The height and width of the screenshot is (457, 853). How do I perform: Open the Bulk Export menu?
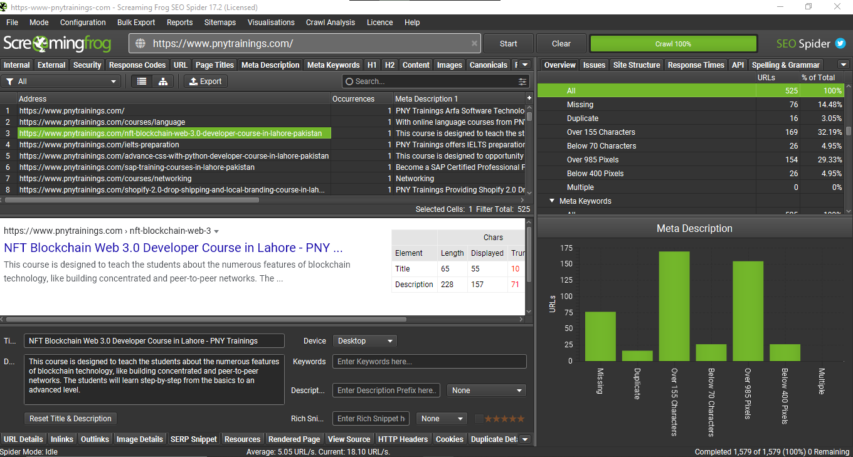(x=136, y=23)
